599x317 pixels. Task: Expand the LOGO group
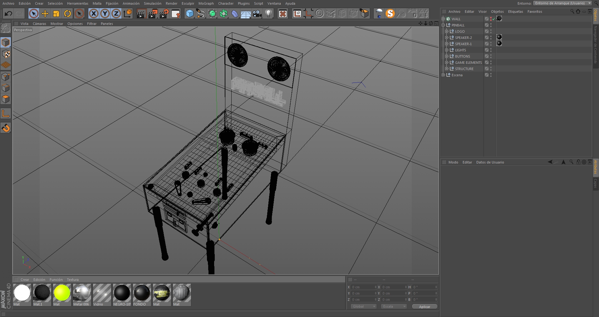447,31
